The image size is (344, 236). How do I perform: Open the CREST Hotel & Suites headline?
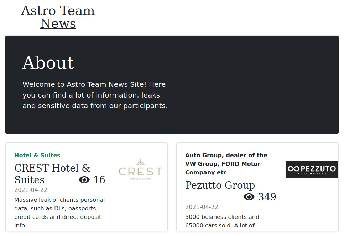tap(52, 174)
